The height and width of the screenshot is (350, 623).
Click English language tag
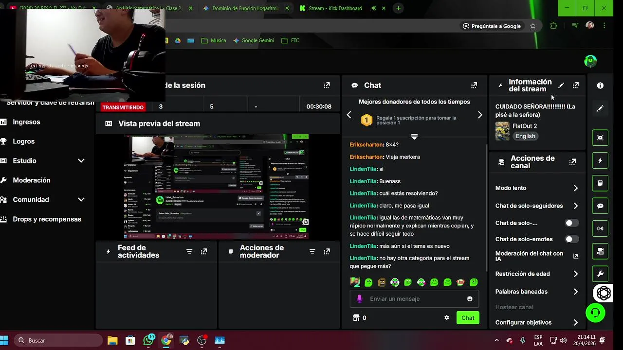(x=525, y=136)
